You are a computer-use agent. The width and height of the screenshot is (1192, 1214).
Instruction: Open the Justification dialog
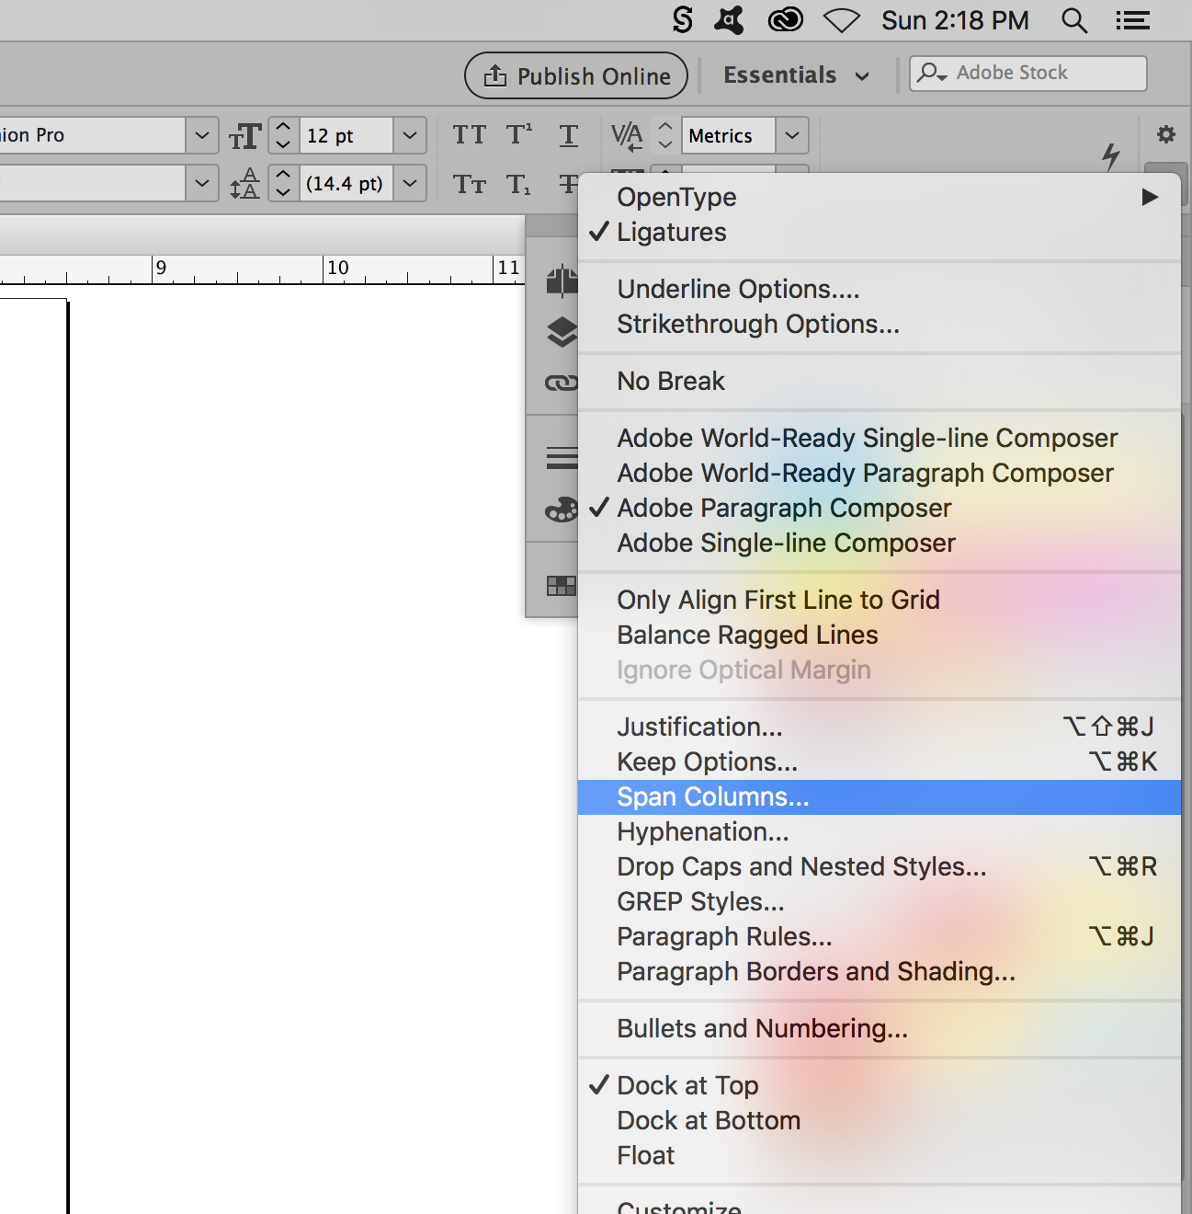(880, 727)
